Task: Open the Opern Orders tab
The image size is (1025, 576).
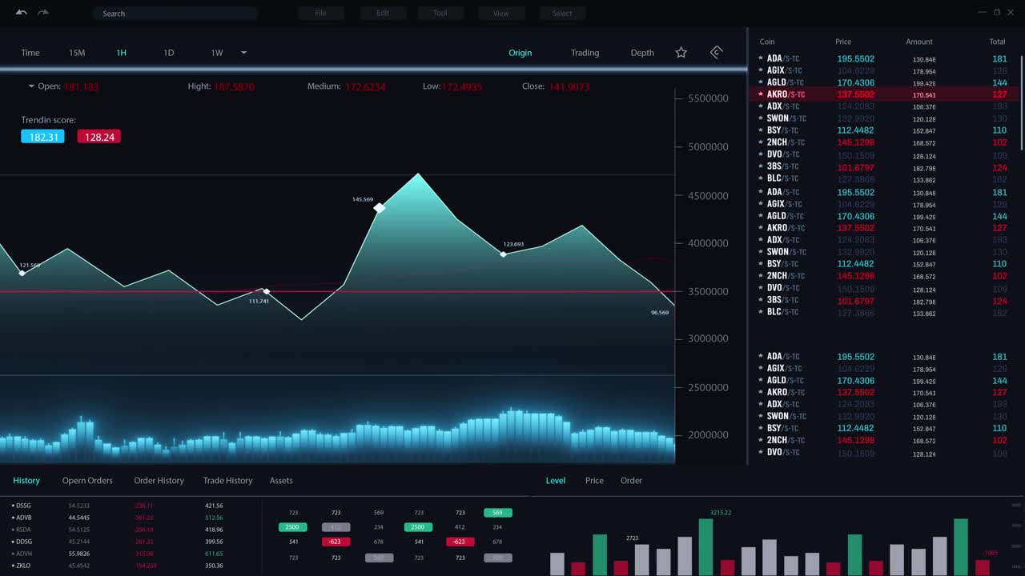Action: click(x=87, y=481)
